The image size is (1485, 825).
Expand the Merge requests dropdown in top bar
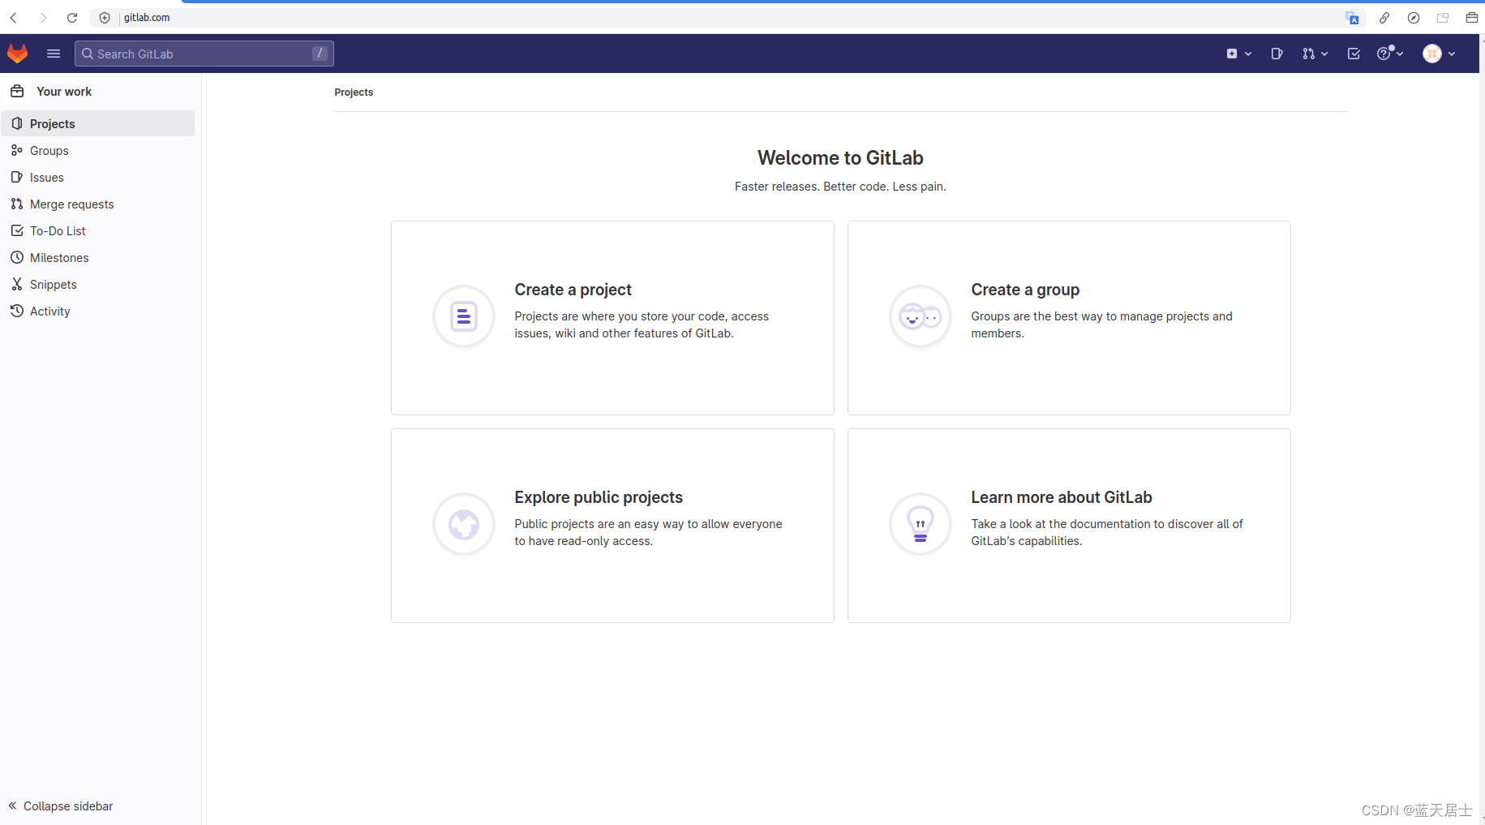coord(1315,54)
